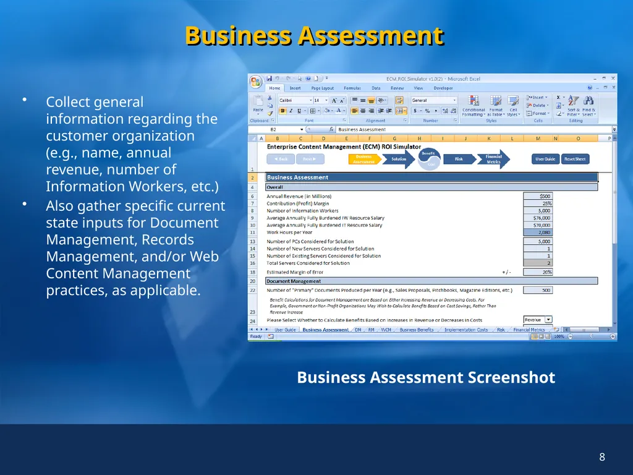Open the Developer ribbon tab
The image size is (633, 475).
[443, 88]
